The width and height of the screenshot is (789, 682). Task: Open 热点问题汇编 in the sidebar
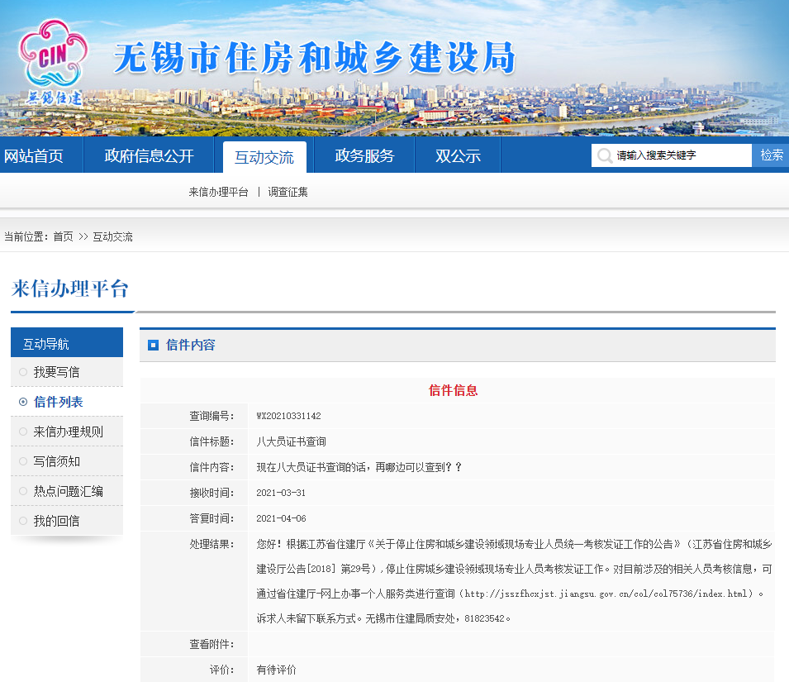click(x=69, y=491)
